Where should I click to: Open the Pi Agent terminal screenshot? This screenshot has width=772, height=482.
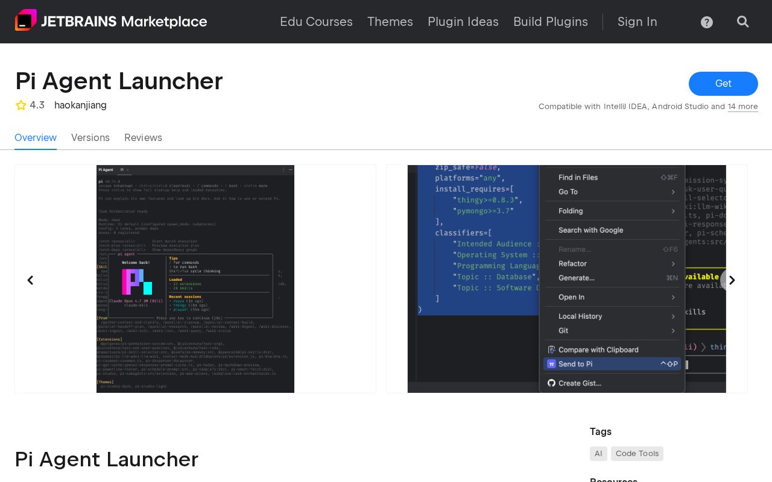(x=195, y=279)
